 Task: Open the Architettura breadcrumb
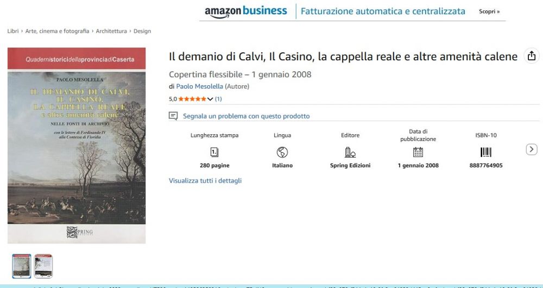click(111, 31)
